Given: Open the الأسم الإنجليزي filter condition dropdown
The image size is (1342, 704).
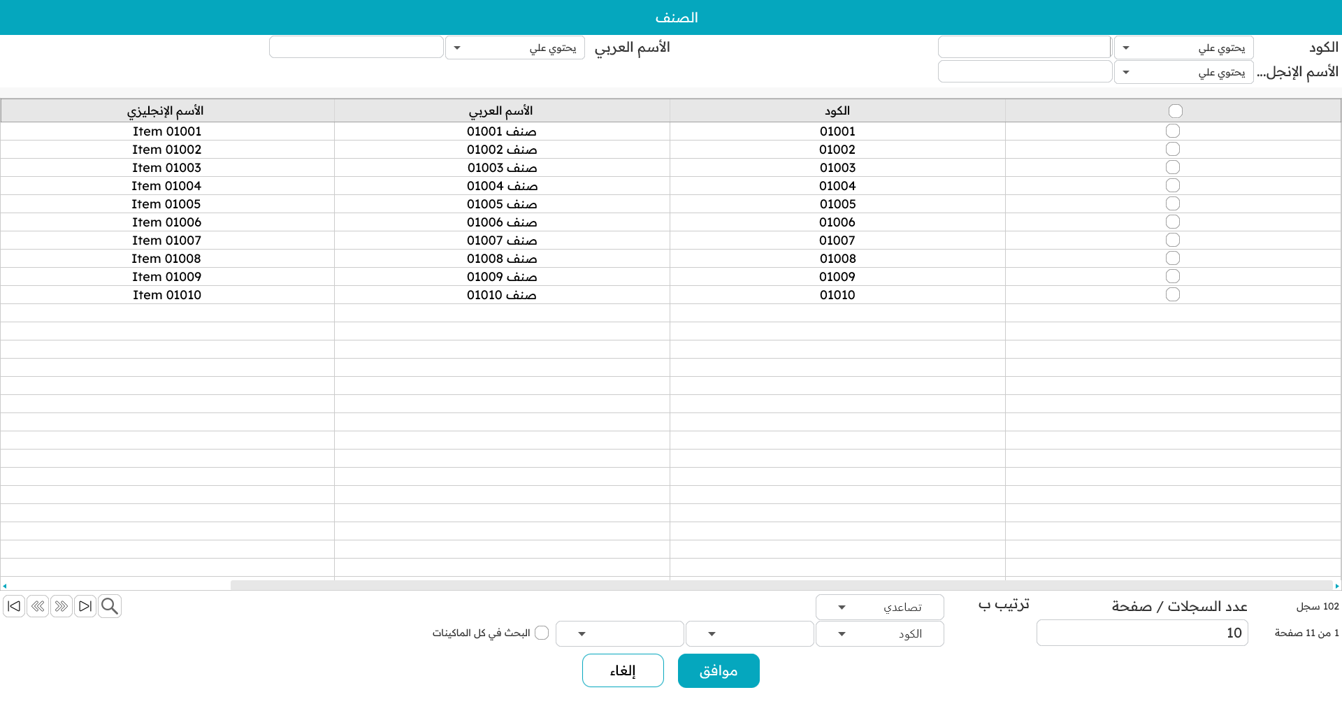Looking at the screenshot, I should coord(1183,72).
